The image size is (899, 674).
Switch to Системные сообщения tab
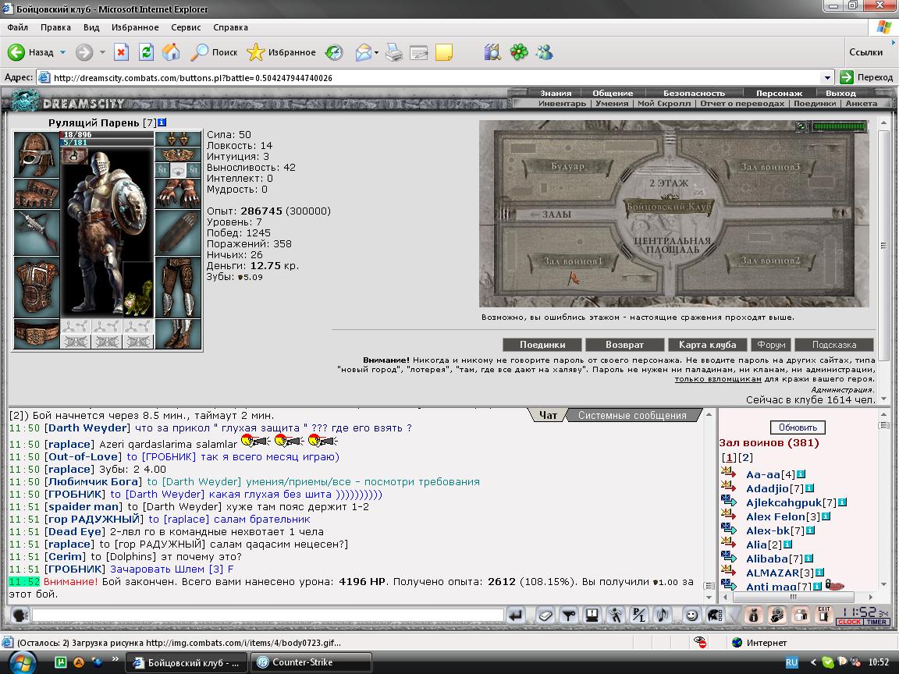click(632, 415)
